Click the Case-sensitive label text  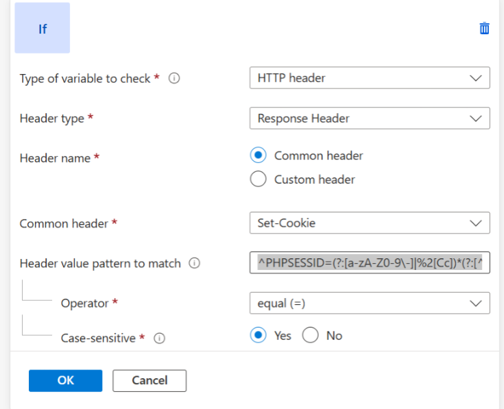[98, 338]
